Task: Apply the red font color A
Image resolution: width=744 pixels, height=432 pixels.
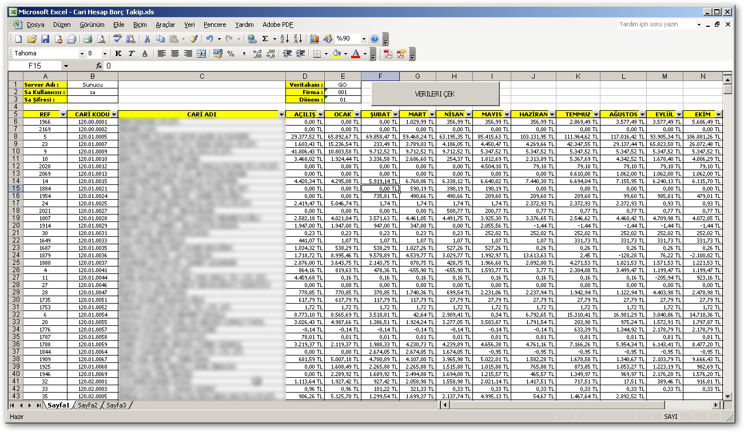Action: tap(356, 54)
